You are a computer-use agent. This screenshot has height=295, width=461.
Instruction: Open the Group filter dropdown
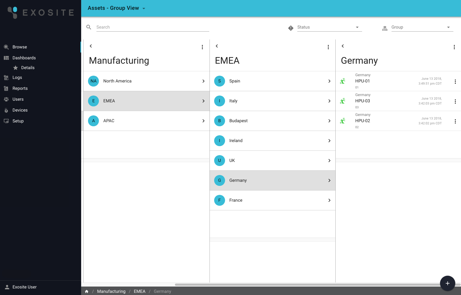pos(448,27)
